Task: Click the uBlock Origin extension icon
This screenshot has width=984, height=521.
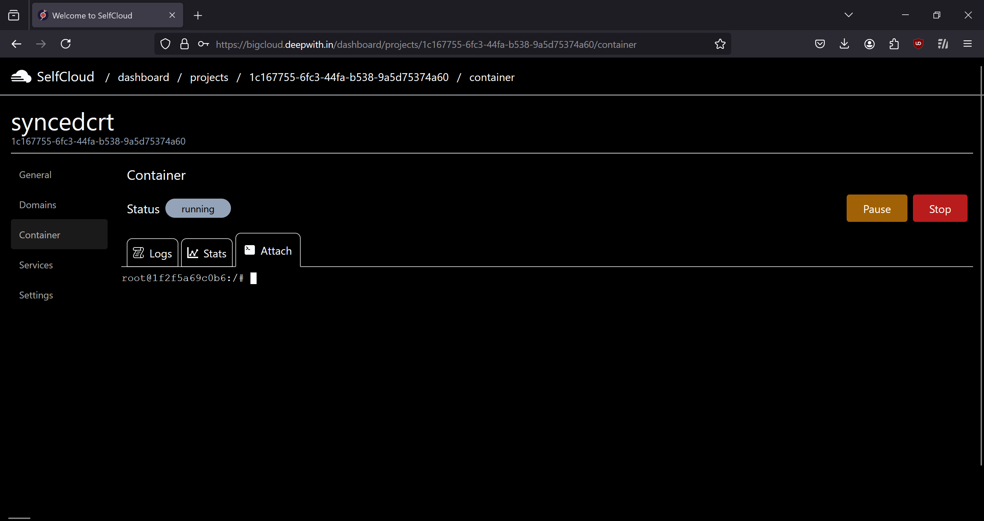Action: [x=918, y=44]
